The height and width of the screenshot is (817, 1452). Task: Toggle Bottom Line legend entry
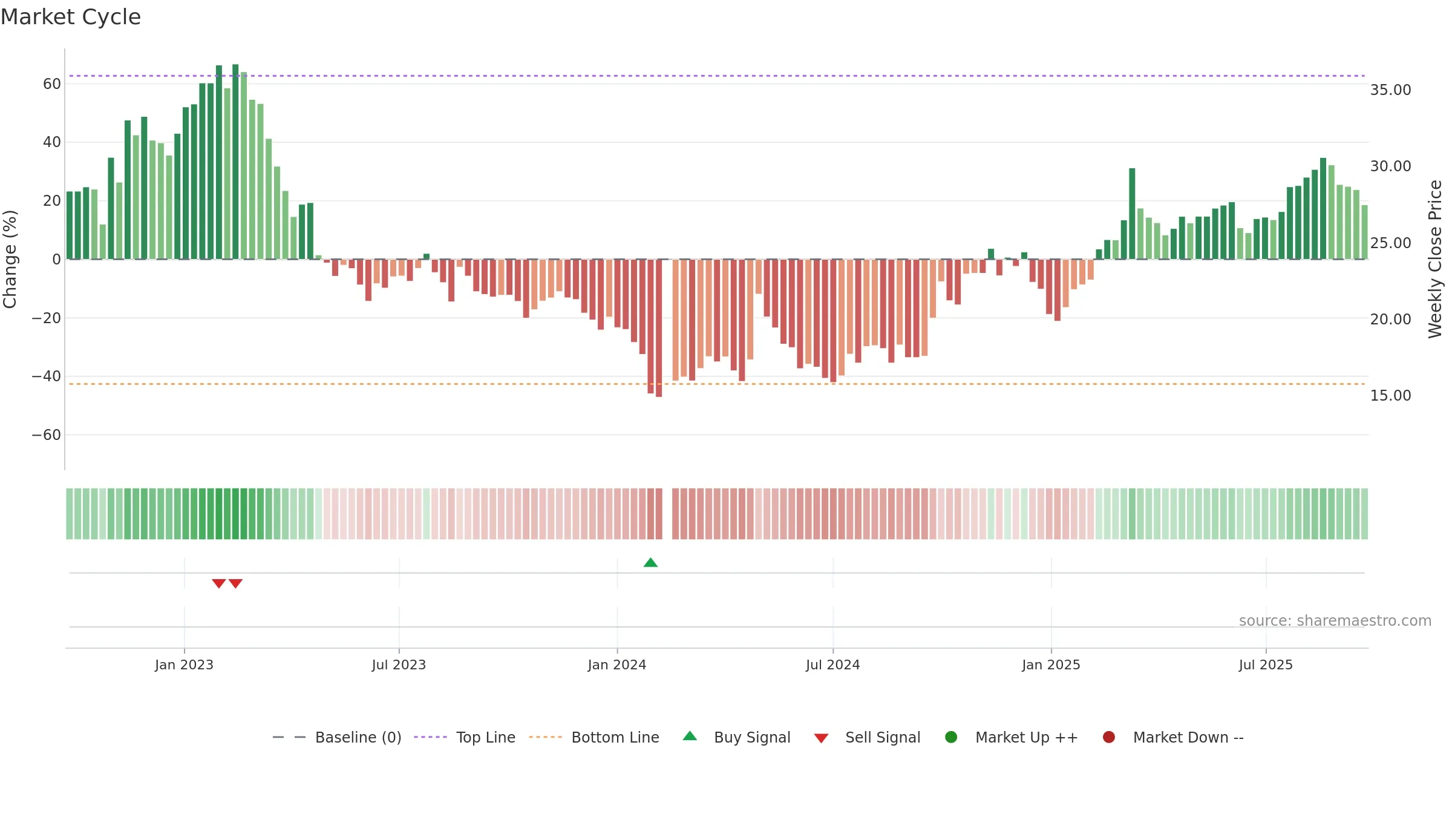594,737
